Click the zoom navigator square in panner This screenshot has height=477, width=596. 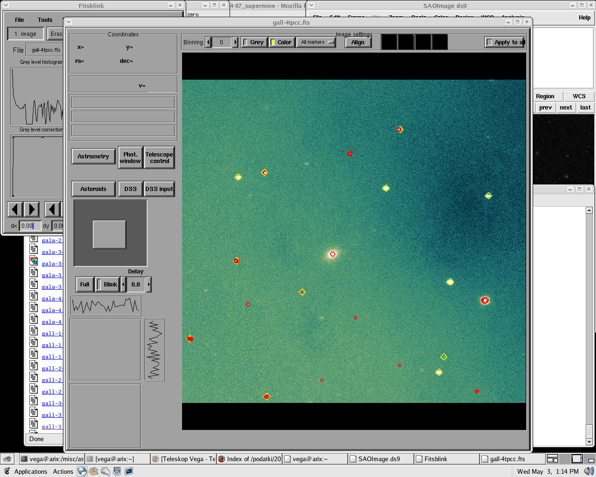109,234
